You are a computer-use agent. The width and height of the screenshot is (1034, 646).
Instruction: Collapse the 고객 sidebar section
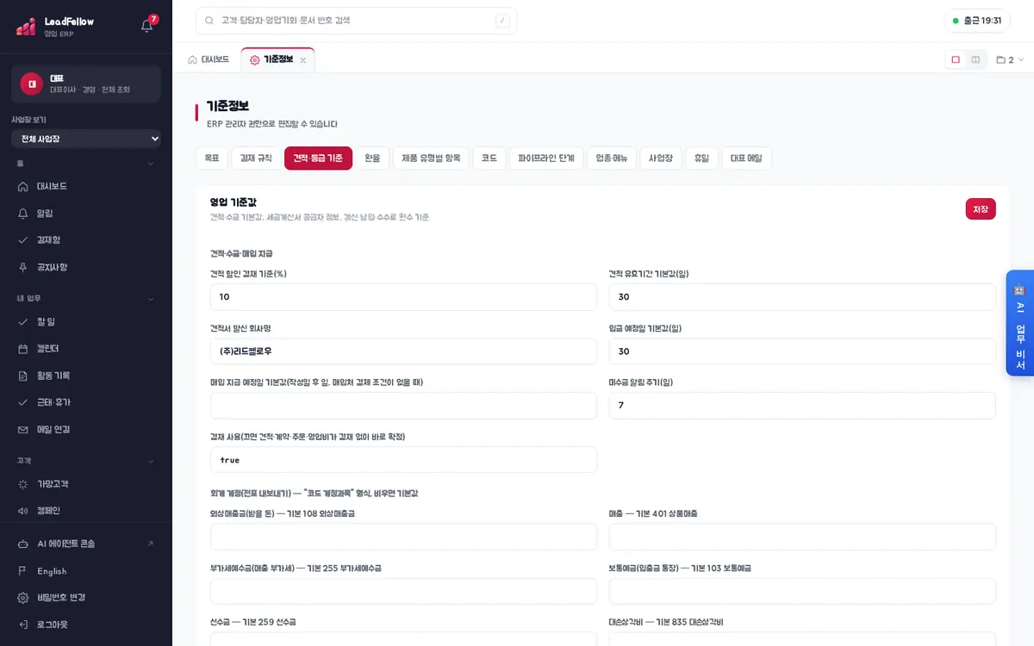click(x=151, y=461)
